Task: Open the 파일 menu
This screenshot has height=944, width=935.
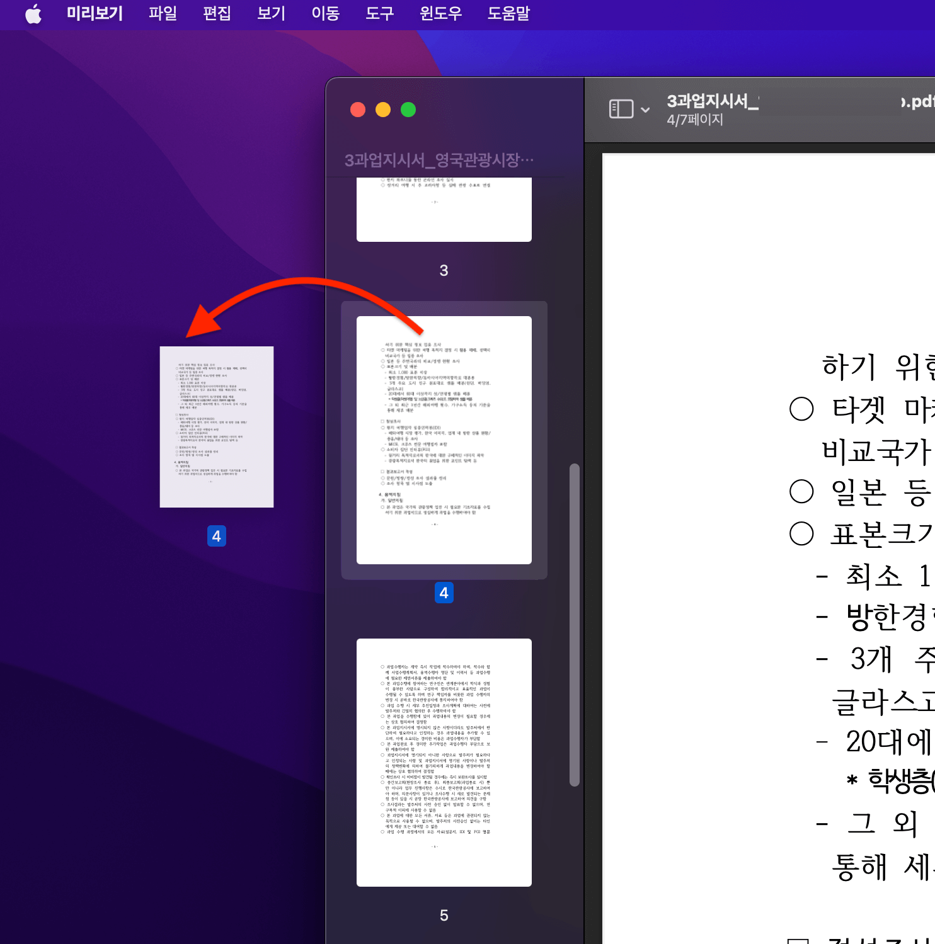Action: coord(163,14)
